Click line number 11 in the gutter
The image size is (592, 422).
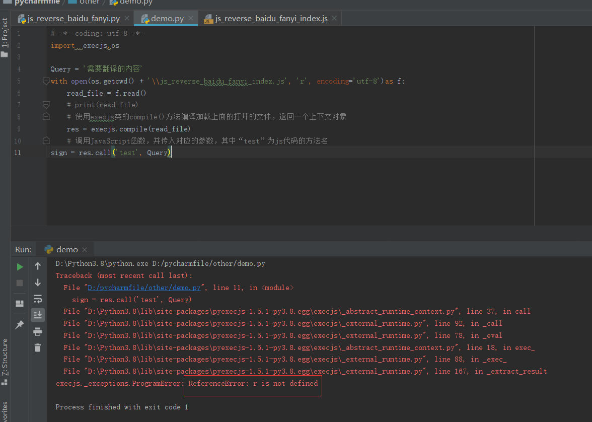pyautogui.click(x=18, y=152)
